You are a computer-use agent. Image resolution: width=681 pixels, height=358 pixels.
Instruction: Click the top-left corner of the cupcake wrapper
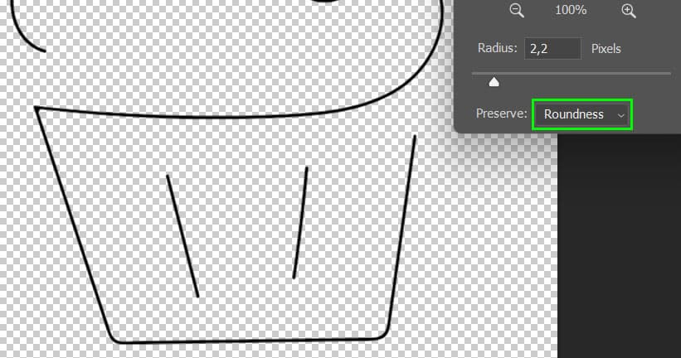click(36, 108)
